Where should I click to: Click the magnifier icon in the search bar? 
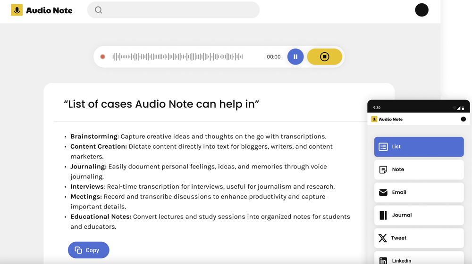click(99, 10)
